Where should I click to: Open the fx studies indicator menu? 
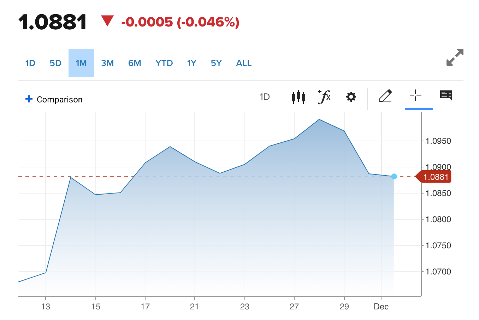pos(324,96)
